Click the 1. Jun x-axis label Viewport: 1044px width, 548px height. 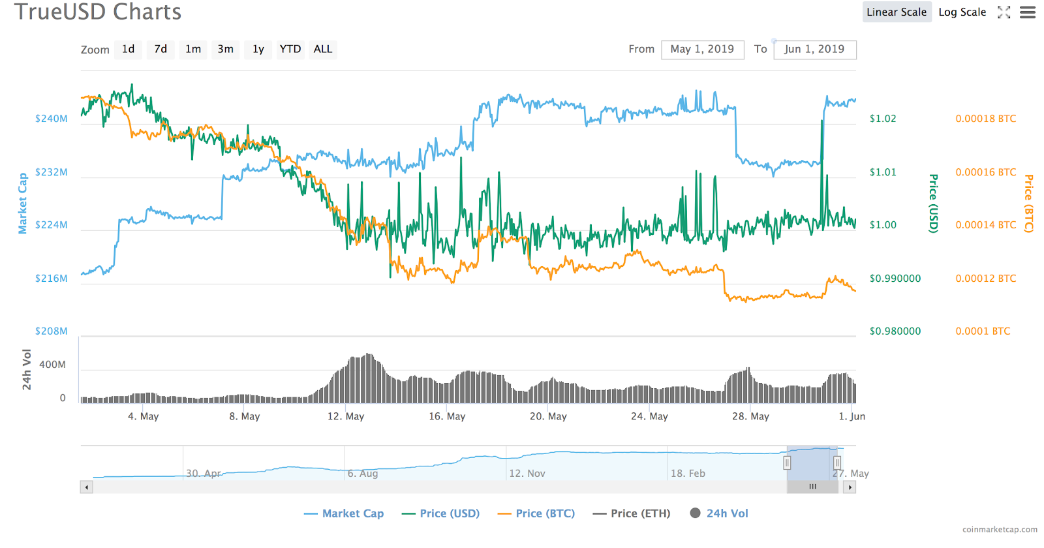pyautogui.click(x=852, y=416)
